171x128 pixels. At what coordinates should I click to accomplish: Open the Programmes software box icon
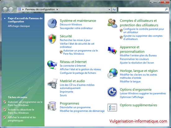coord(52,106)
